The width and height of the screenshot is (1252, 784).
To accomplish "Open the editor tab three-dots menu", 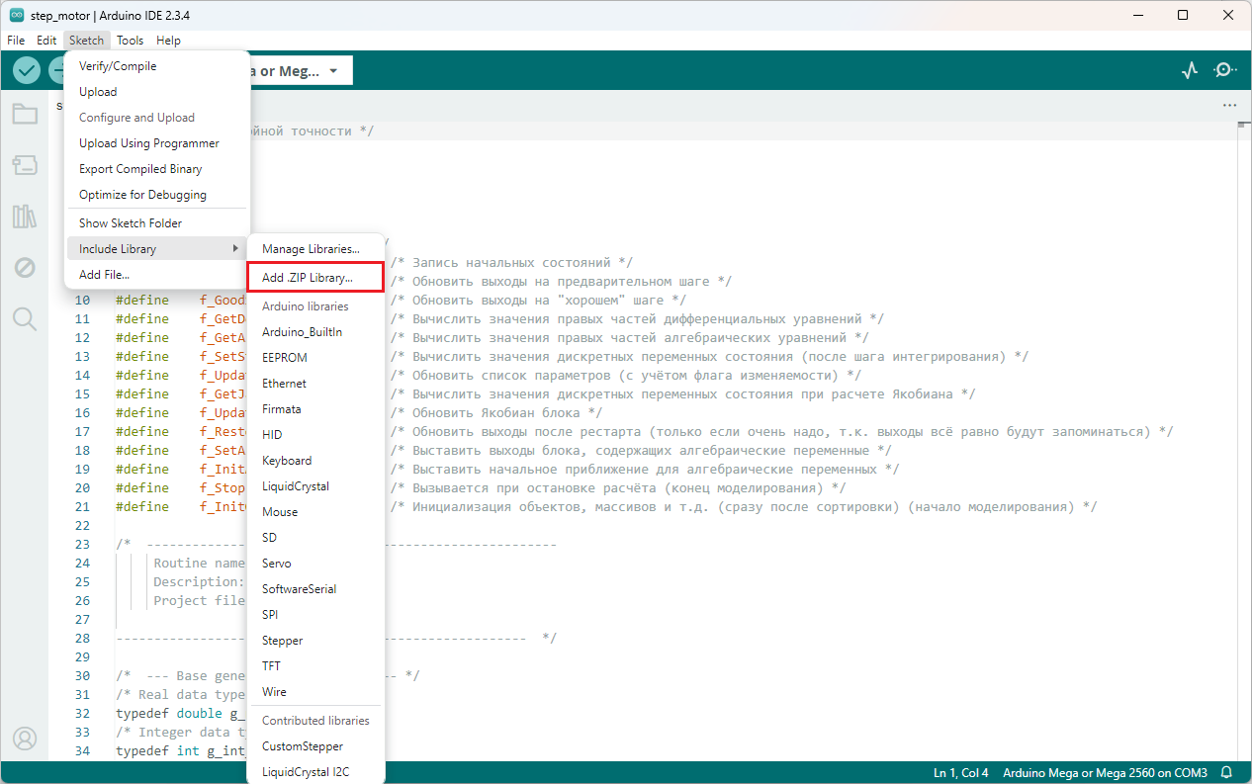I will point(1229,105).
